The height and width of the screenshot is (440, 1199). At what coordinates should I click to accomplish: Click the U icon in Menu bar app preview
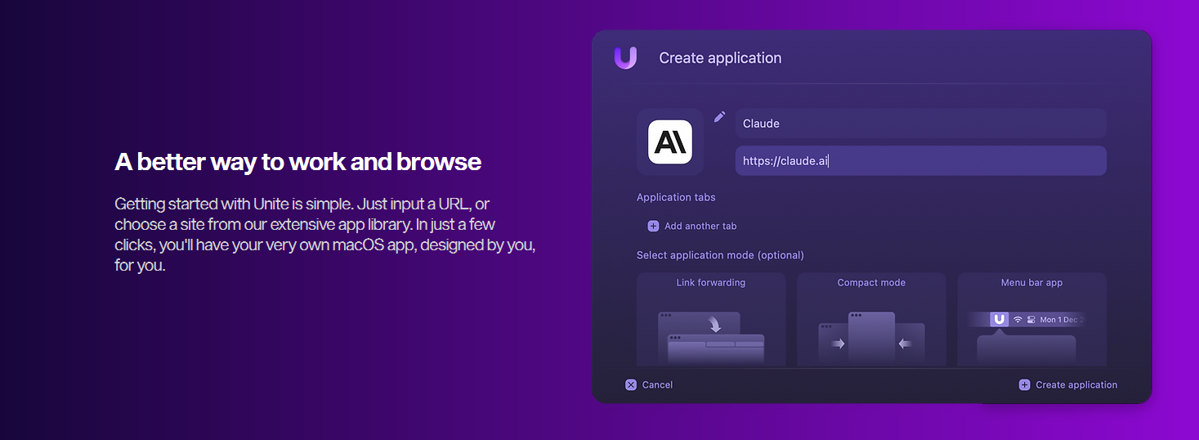coord(999,320)
